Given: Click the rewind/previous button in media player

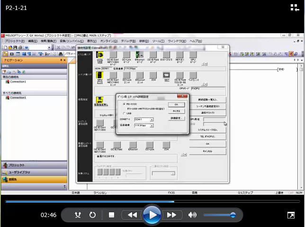Looking at the screenshot, I should pos(133,215).
